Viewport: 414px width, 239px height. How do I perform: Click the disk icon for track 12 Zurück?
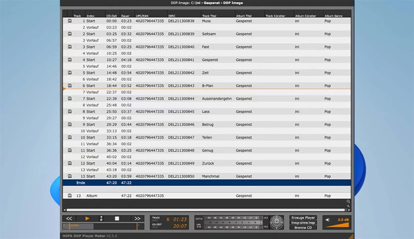pos(70,163)
